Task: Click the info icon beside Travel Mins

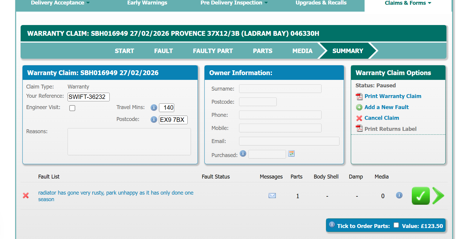Action: point(154,108)
